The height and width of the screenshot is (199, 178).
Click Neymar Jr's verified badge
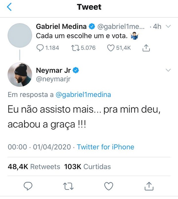coord(76,70)
